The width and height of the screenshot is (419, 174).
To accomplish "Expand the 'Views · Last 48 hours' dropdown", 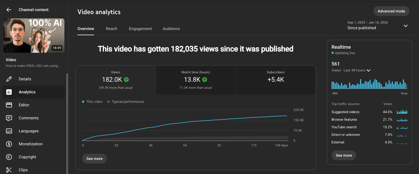I will (x=368, y=70).
